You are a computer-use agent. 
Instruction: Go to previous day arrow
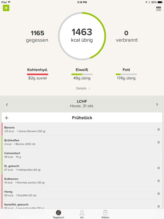point(7,104)
